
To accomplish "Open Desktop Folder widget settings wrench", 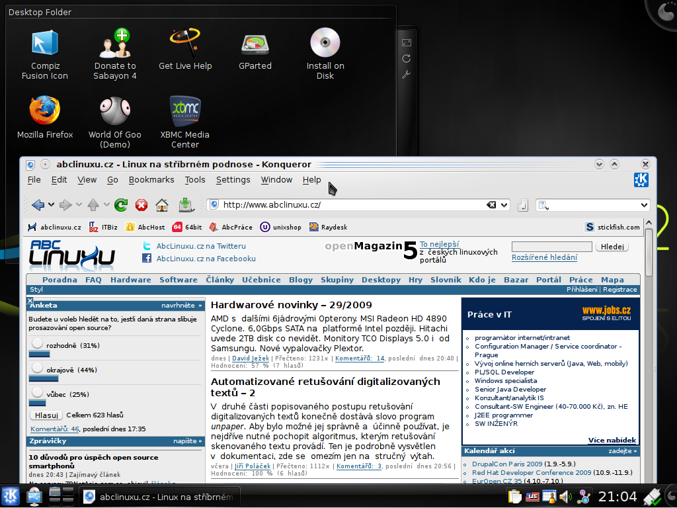I will click(407, 75).
